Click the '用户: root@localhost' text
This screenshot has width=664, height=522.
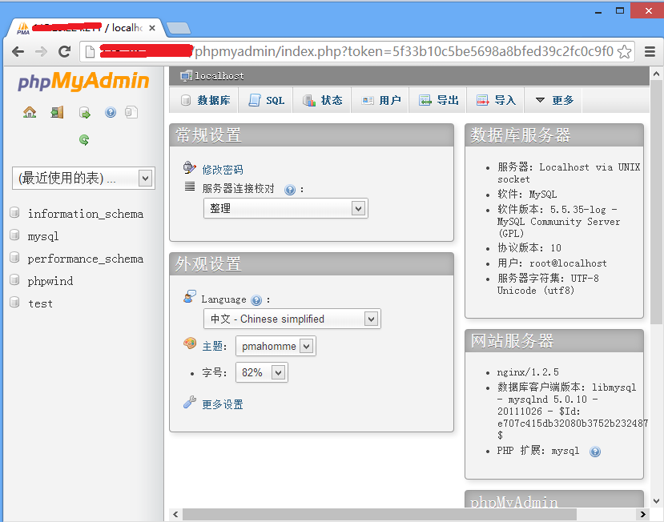(x=552, y=263)
